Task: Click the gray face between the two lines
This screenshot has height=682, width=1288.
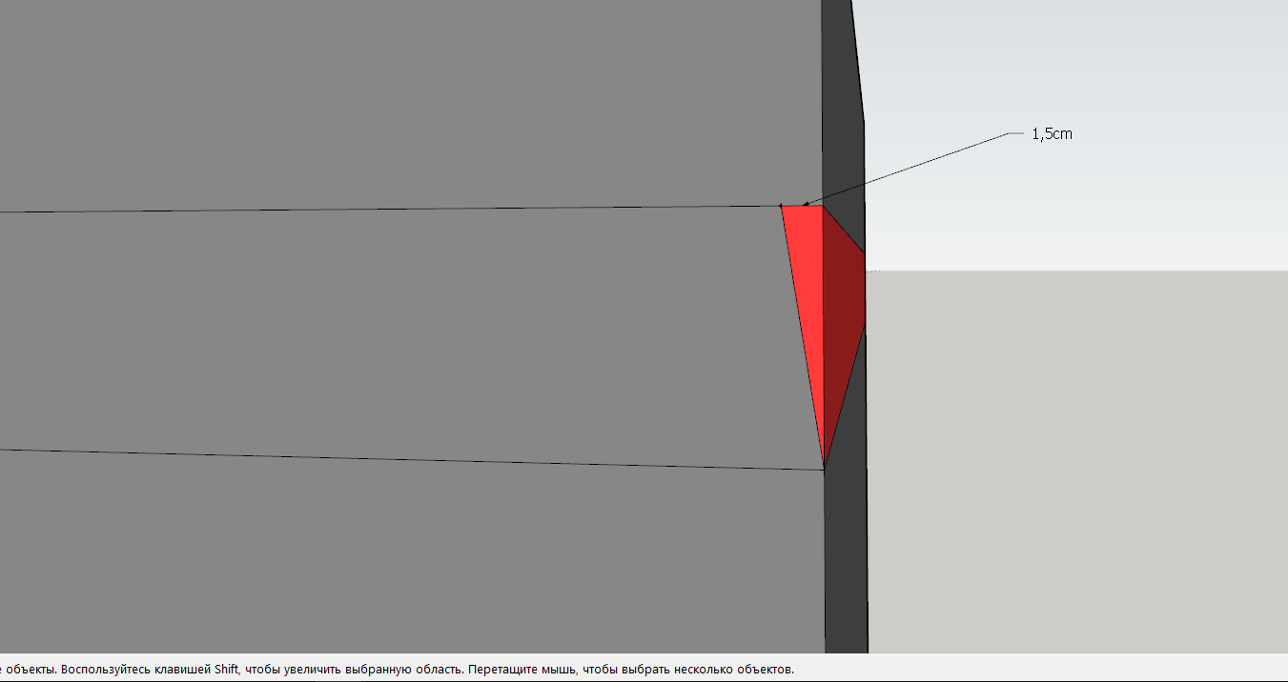Action: point(400,333)
